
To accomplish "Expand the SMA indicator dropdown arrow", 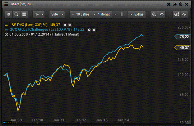I will (x=62, y=15).
